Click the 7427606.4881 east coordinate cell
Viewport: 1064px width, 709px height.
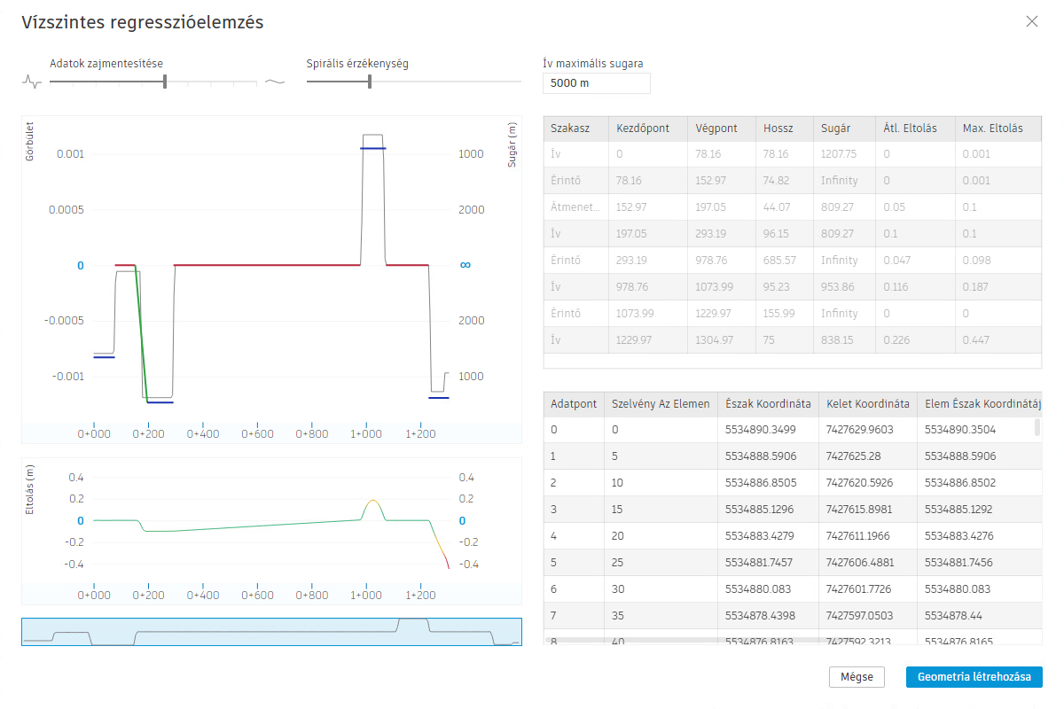click(868, 563)
